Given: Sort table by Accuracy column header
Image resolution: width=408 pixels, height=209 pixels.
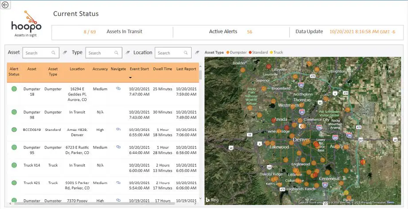Looking at the screenshot, I should (100, 69).
